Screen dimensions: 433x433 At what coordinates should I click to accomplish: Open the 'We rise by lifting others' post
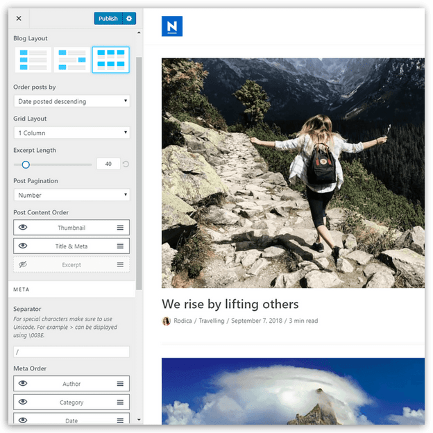pos(230,304)
